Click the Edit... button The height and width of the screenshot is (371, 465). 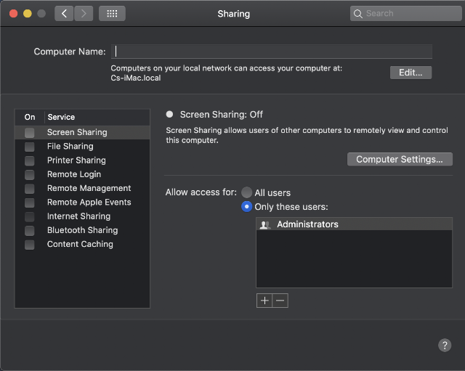point(411,73)
